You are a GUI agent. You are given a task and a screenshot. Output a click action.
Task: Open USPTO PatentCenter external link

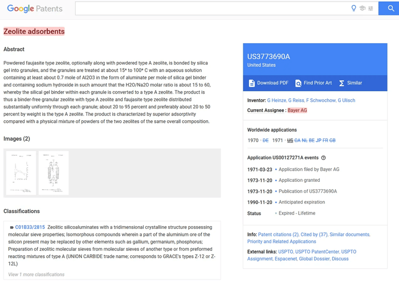click(318, 251)
